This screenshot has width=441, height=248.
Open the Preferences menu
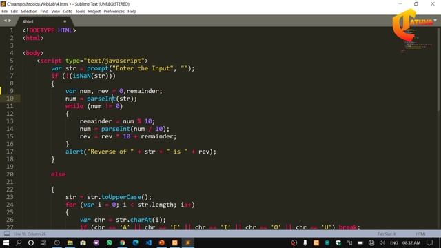coord(114,12)
